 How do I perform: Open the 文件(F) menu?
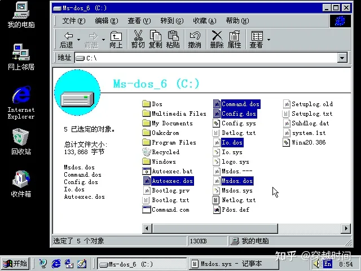tap(74, 21)
